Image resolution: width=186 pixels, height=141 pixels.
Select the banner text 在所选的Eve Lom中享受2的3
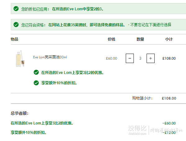tap(78, 9)
